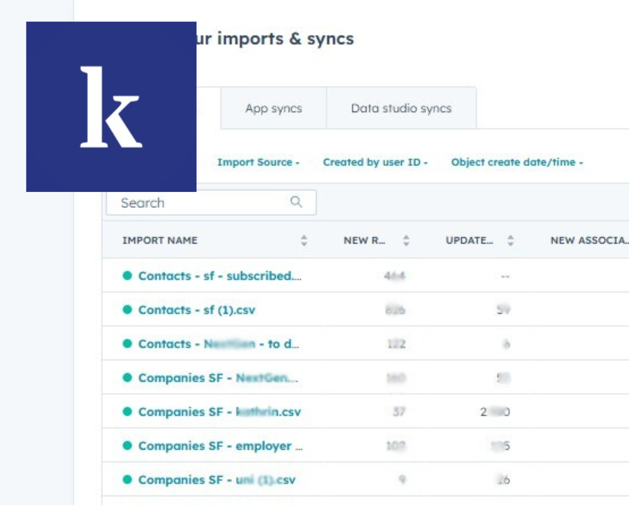This screenshot has height=514, width=629.
Task: Open the Companies SF import ending in.csv with 37
Action: tap(220, 412)
